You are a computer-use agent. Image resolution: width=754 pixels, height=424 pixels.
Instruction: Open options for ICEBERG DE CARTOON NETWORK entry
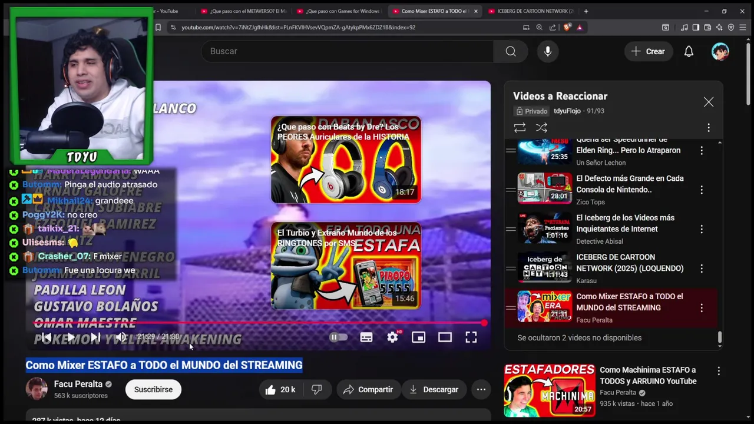click(702, 269)
